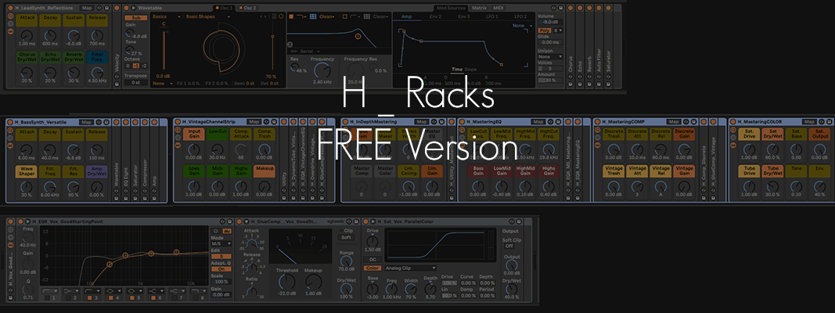835x313 pixels.
Task: Click the Glide time value field
Action: pyautogui.click(x=549, y=42)
